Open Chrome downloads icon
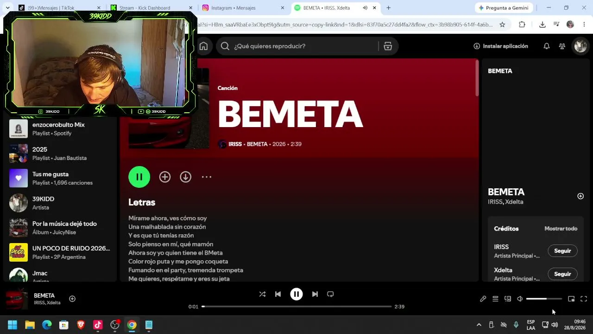Viewport: 593px width, 334px height. (x=543, y=25)
